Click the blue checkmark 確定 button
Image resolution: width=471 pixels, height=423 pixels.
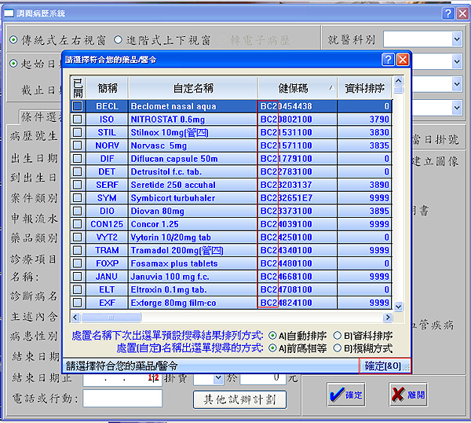347,395
